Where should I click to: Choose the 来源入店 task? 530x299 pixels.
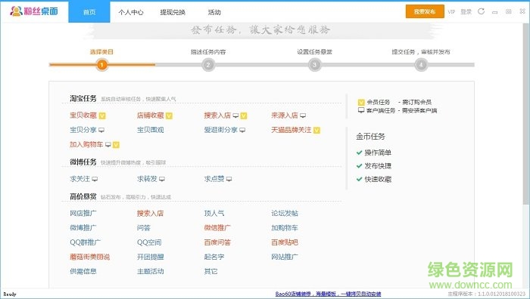(x=285, y=116)
